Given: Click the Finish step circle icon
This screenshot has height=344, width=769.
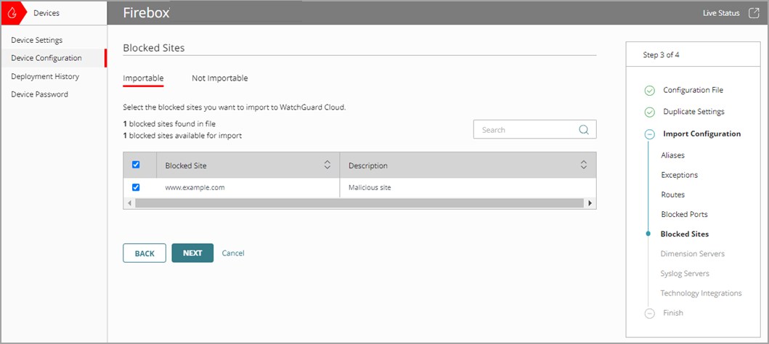Looking at the screenshot, I should (x=649, y=313).
